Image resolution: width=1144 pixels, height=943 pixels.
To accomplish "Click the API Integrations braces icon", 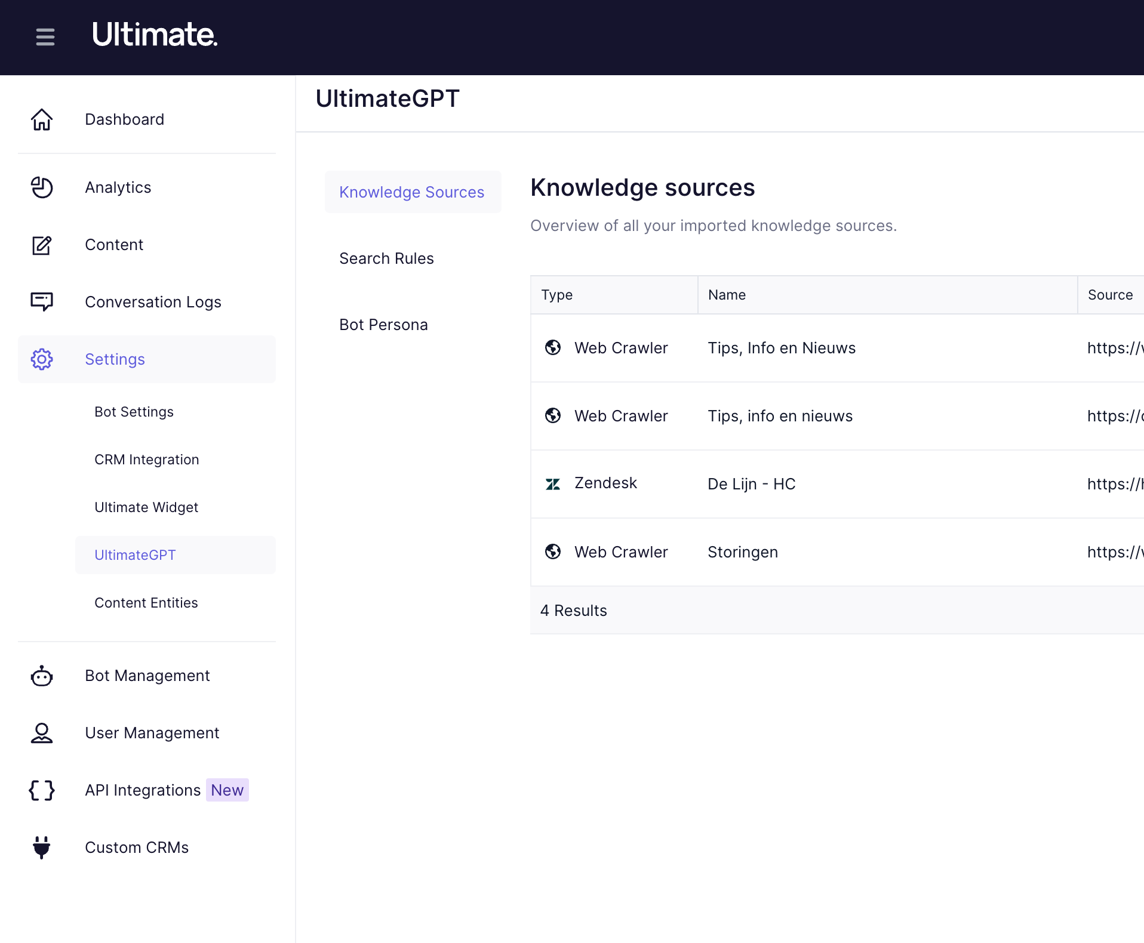I will [x=41, y=790].
